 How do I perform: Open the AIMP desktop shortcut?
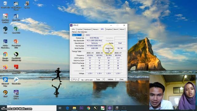[5, 94]
